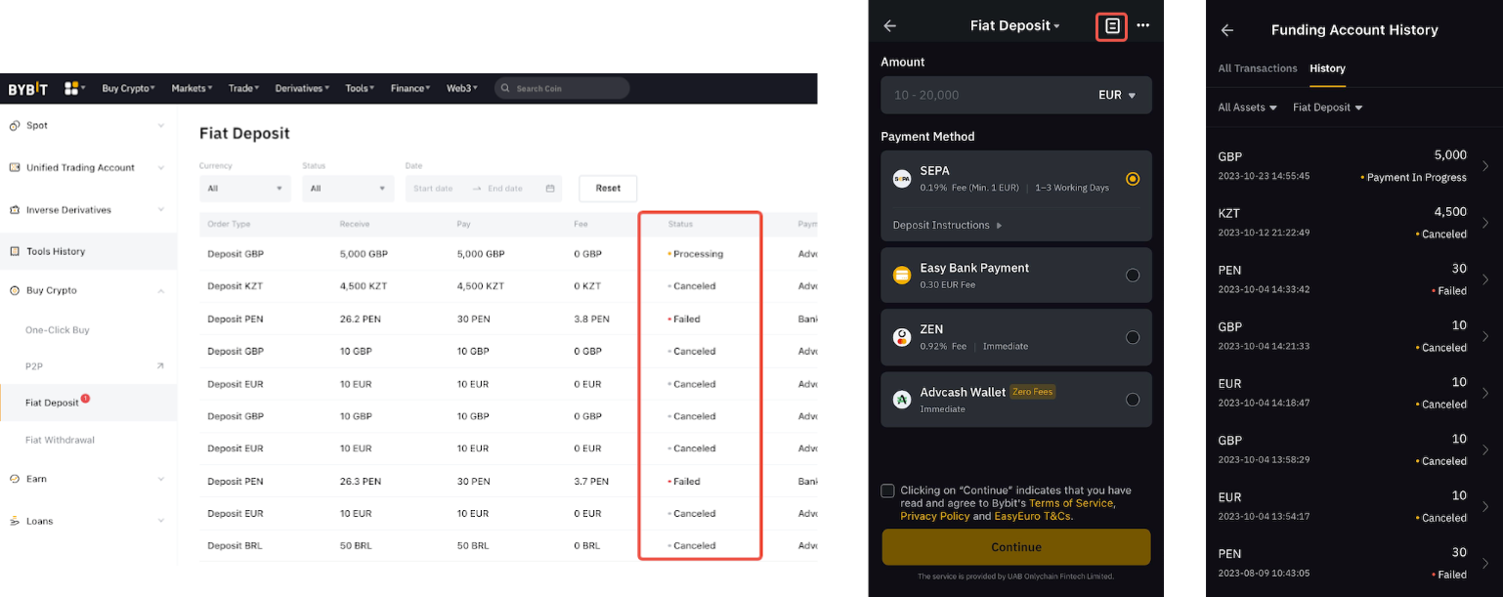
Task: Go back from Funding Account History
Action: (x=1227, y=30)
